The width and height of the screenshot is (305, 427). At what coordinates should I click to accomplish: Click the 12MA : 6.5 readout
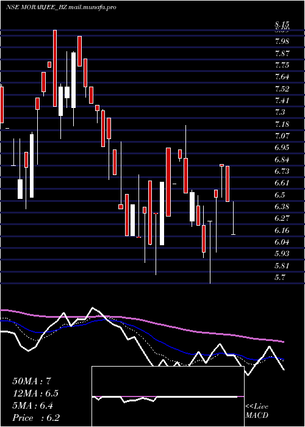[35, 393]
